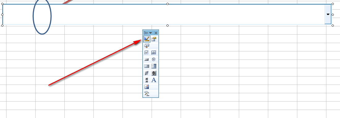Choose the Image control tool
The width and height of the screenshot is (340, 118).
pyautogui.click(x=147, y=87)
